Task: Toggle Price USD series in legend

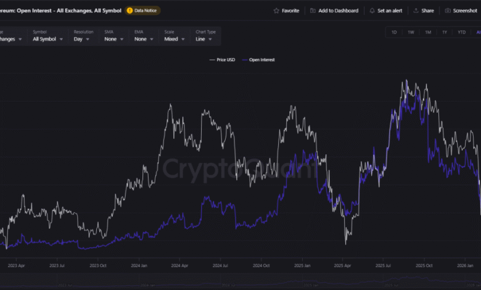Action: pyautogui.click(x=222, y=60)
